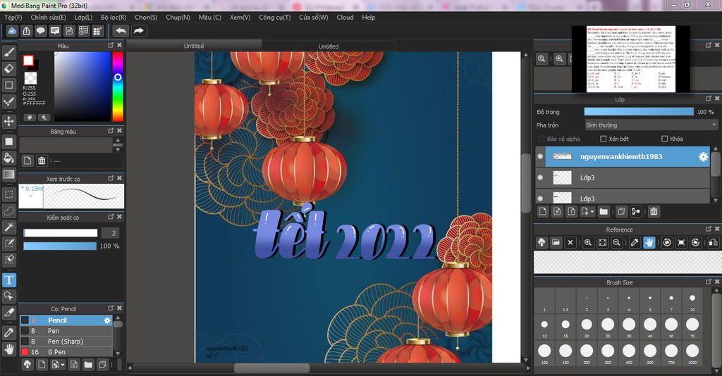Image resolution: width=722 pixels, height=376 pixels.
Task: Click the foreground white color swatch
Action: click(28, 61)
